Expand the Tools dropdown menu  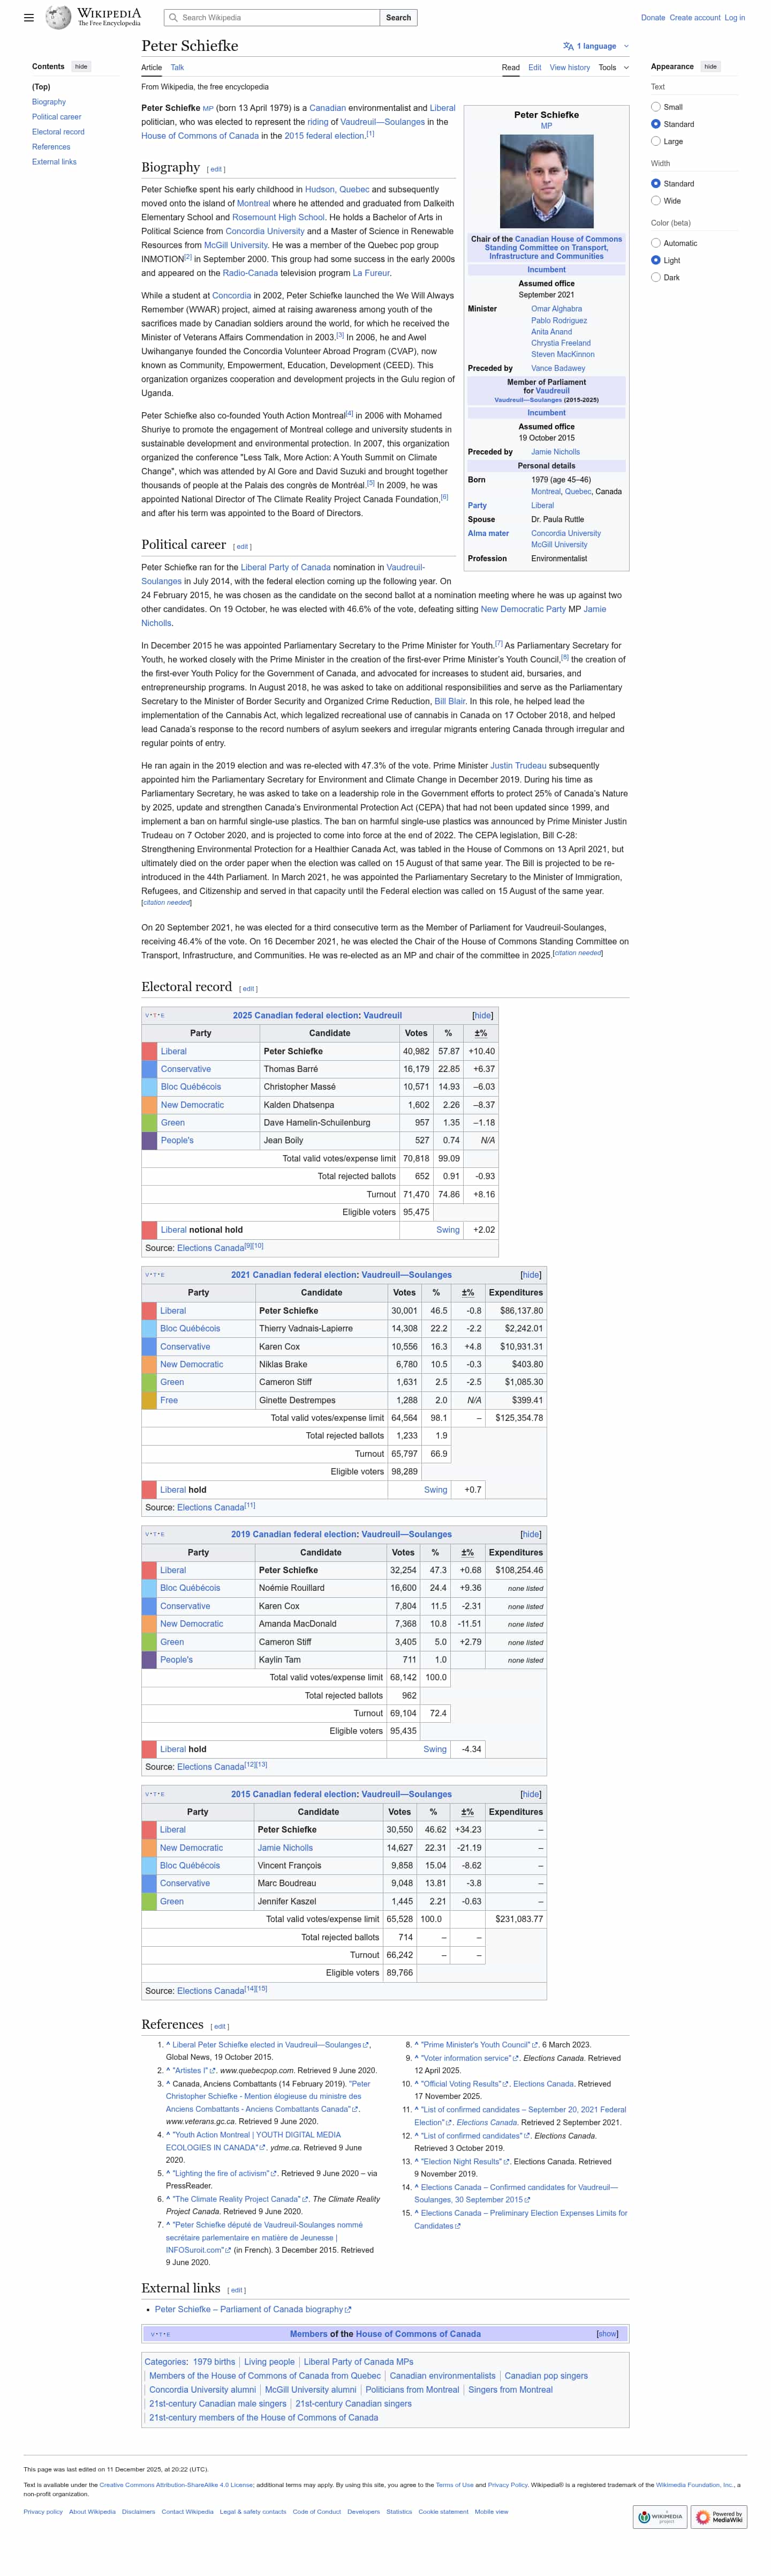point(612,68)
